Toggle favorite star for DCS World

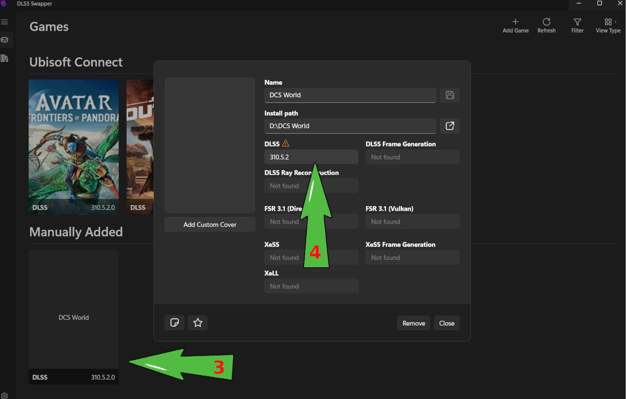[198, 323]
